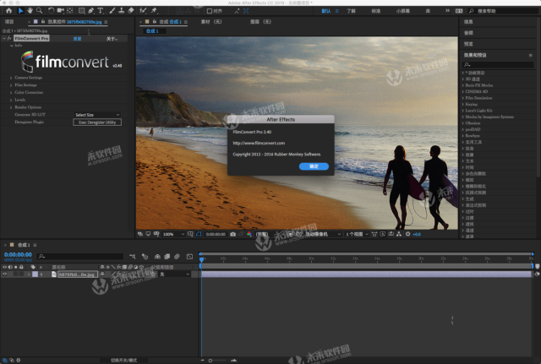Expand the Color Correction group
The image size is (541, 364).
[x=11, y=93]
